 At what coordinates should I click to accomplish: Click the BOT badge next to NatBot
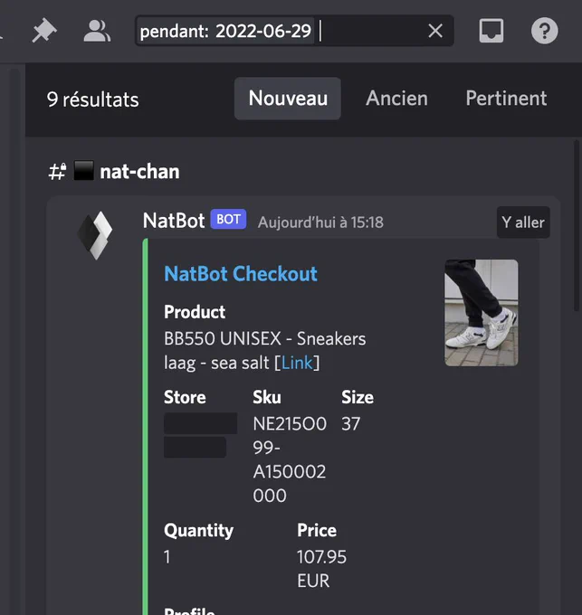pyautogui.click(x=228, y=219)
